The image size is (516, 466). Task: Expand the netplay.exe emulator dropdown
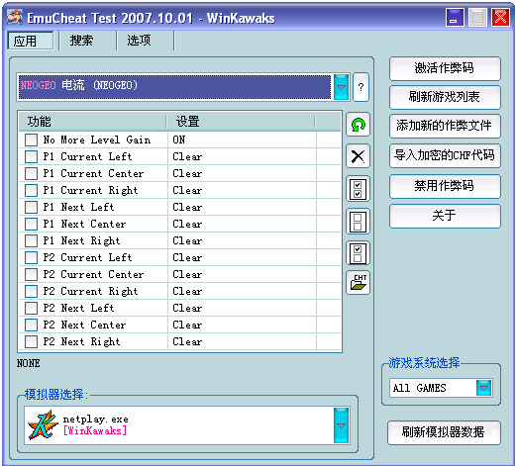pyautogui.click(x=341, y=425)
